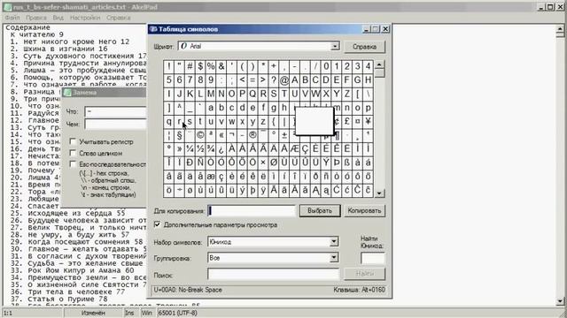The height and width of the screenshot is (318, 567).
Task: Click line "36. Три тела в человеке 77"
Action: click(x=67, y=292)
